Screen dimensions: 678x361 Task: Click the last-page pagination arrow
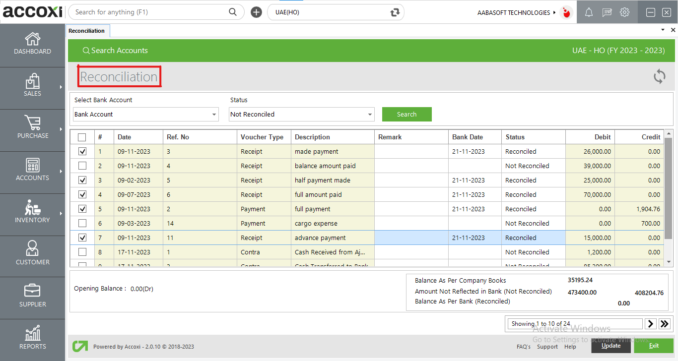click(665, 323)
